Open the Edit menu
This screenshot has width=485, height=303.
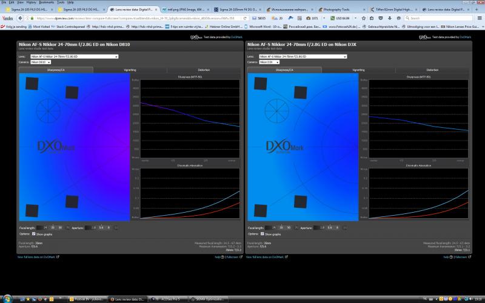12,2
